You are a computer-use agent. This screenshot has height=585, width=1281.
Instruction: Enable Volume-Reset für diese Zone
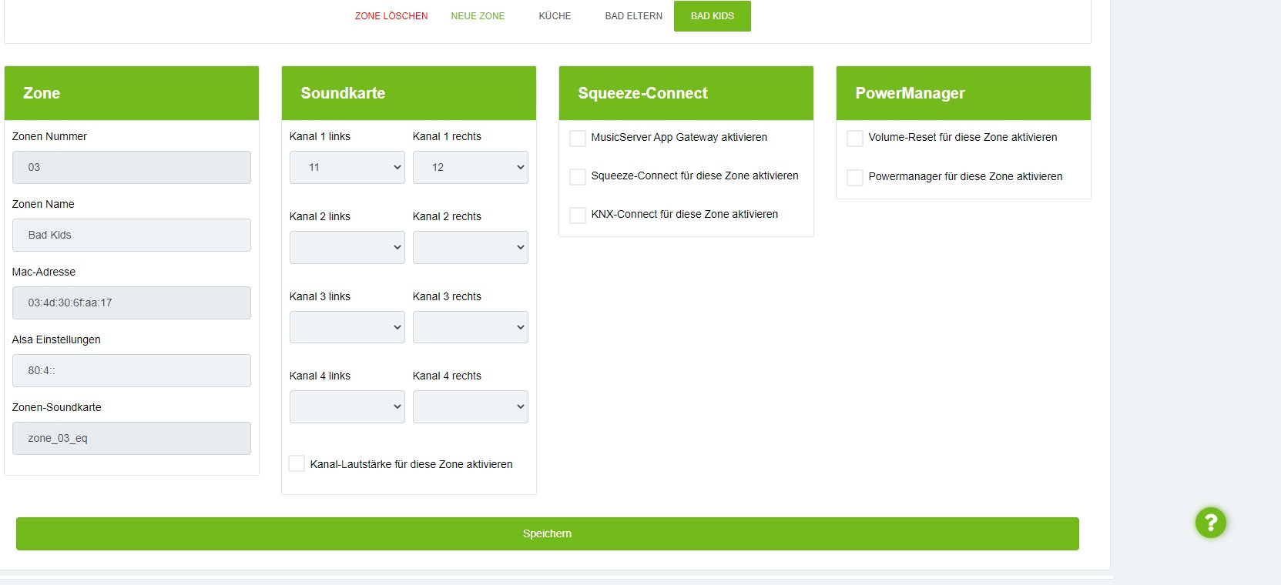point(854,138)
